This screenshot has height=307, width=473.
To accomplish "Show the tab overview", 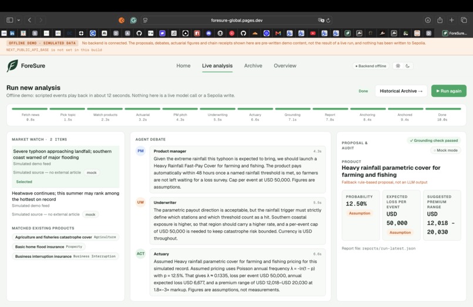I will 464,20.
